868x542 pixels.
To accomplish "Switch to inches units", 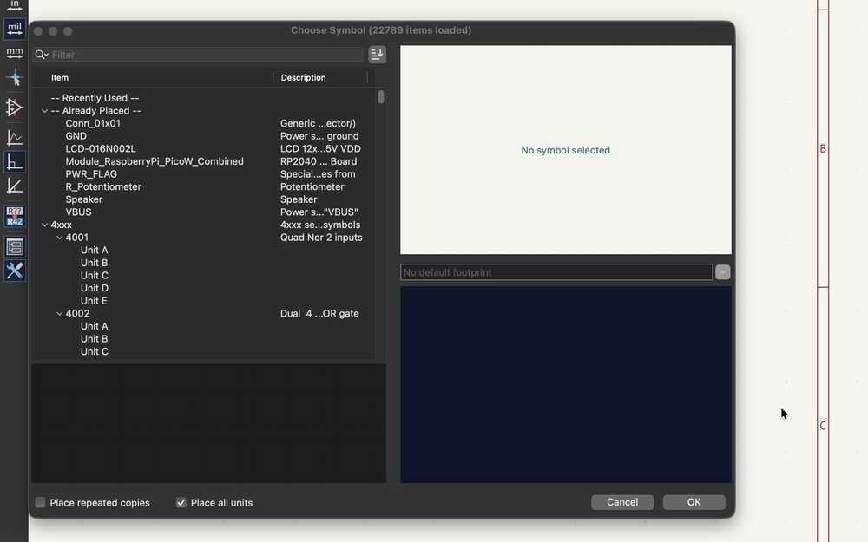I will pos(14,7).
